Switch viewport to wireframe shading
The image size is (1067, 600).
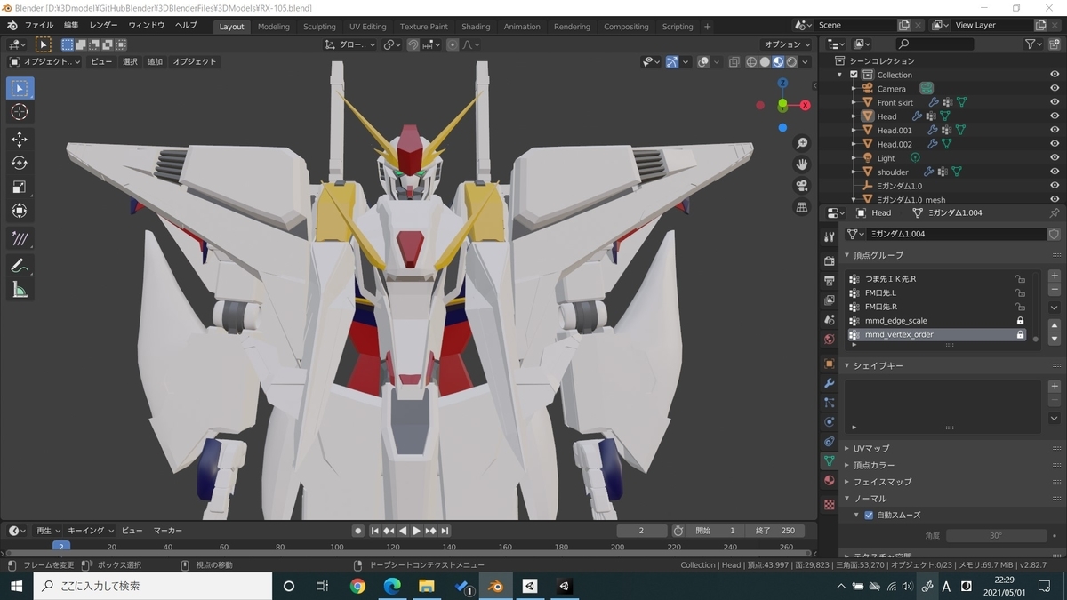(752, 62)
